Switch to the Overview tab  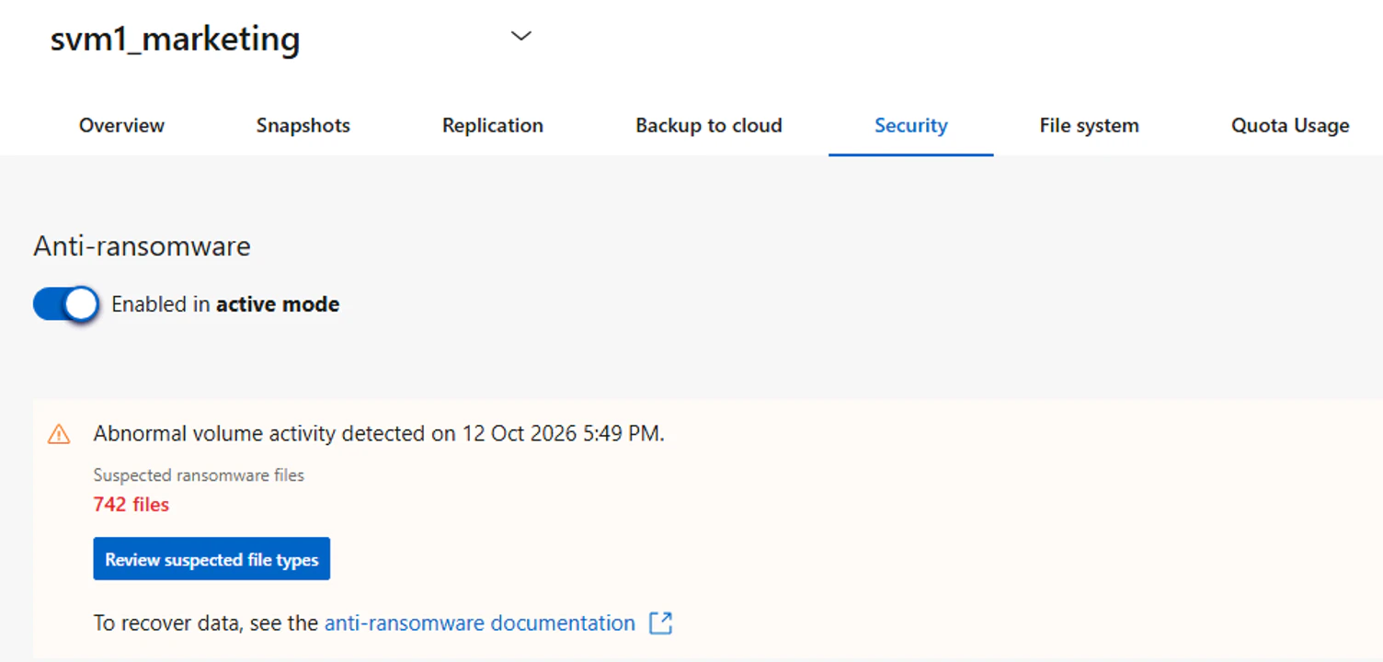coord(121,126)
